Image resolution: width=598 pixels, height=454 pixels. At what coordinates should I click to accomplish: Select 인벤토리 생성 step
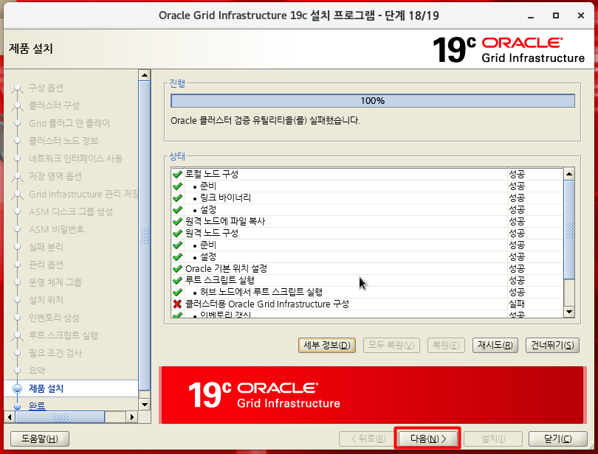[x=54, y=318]
